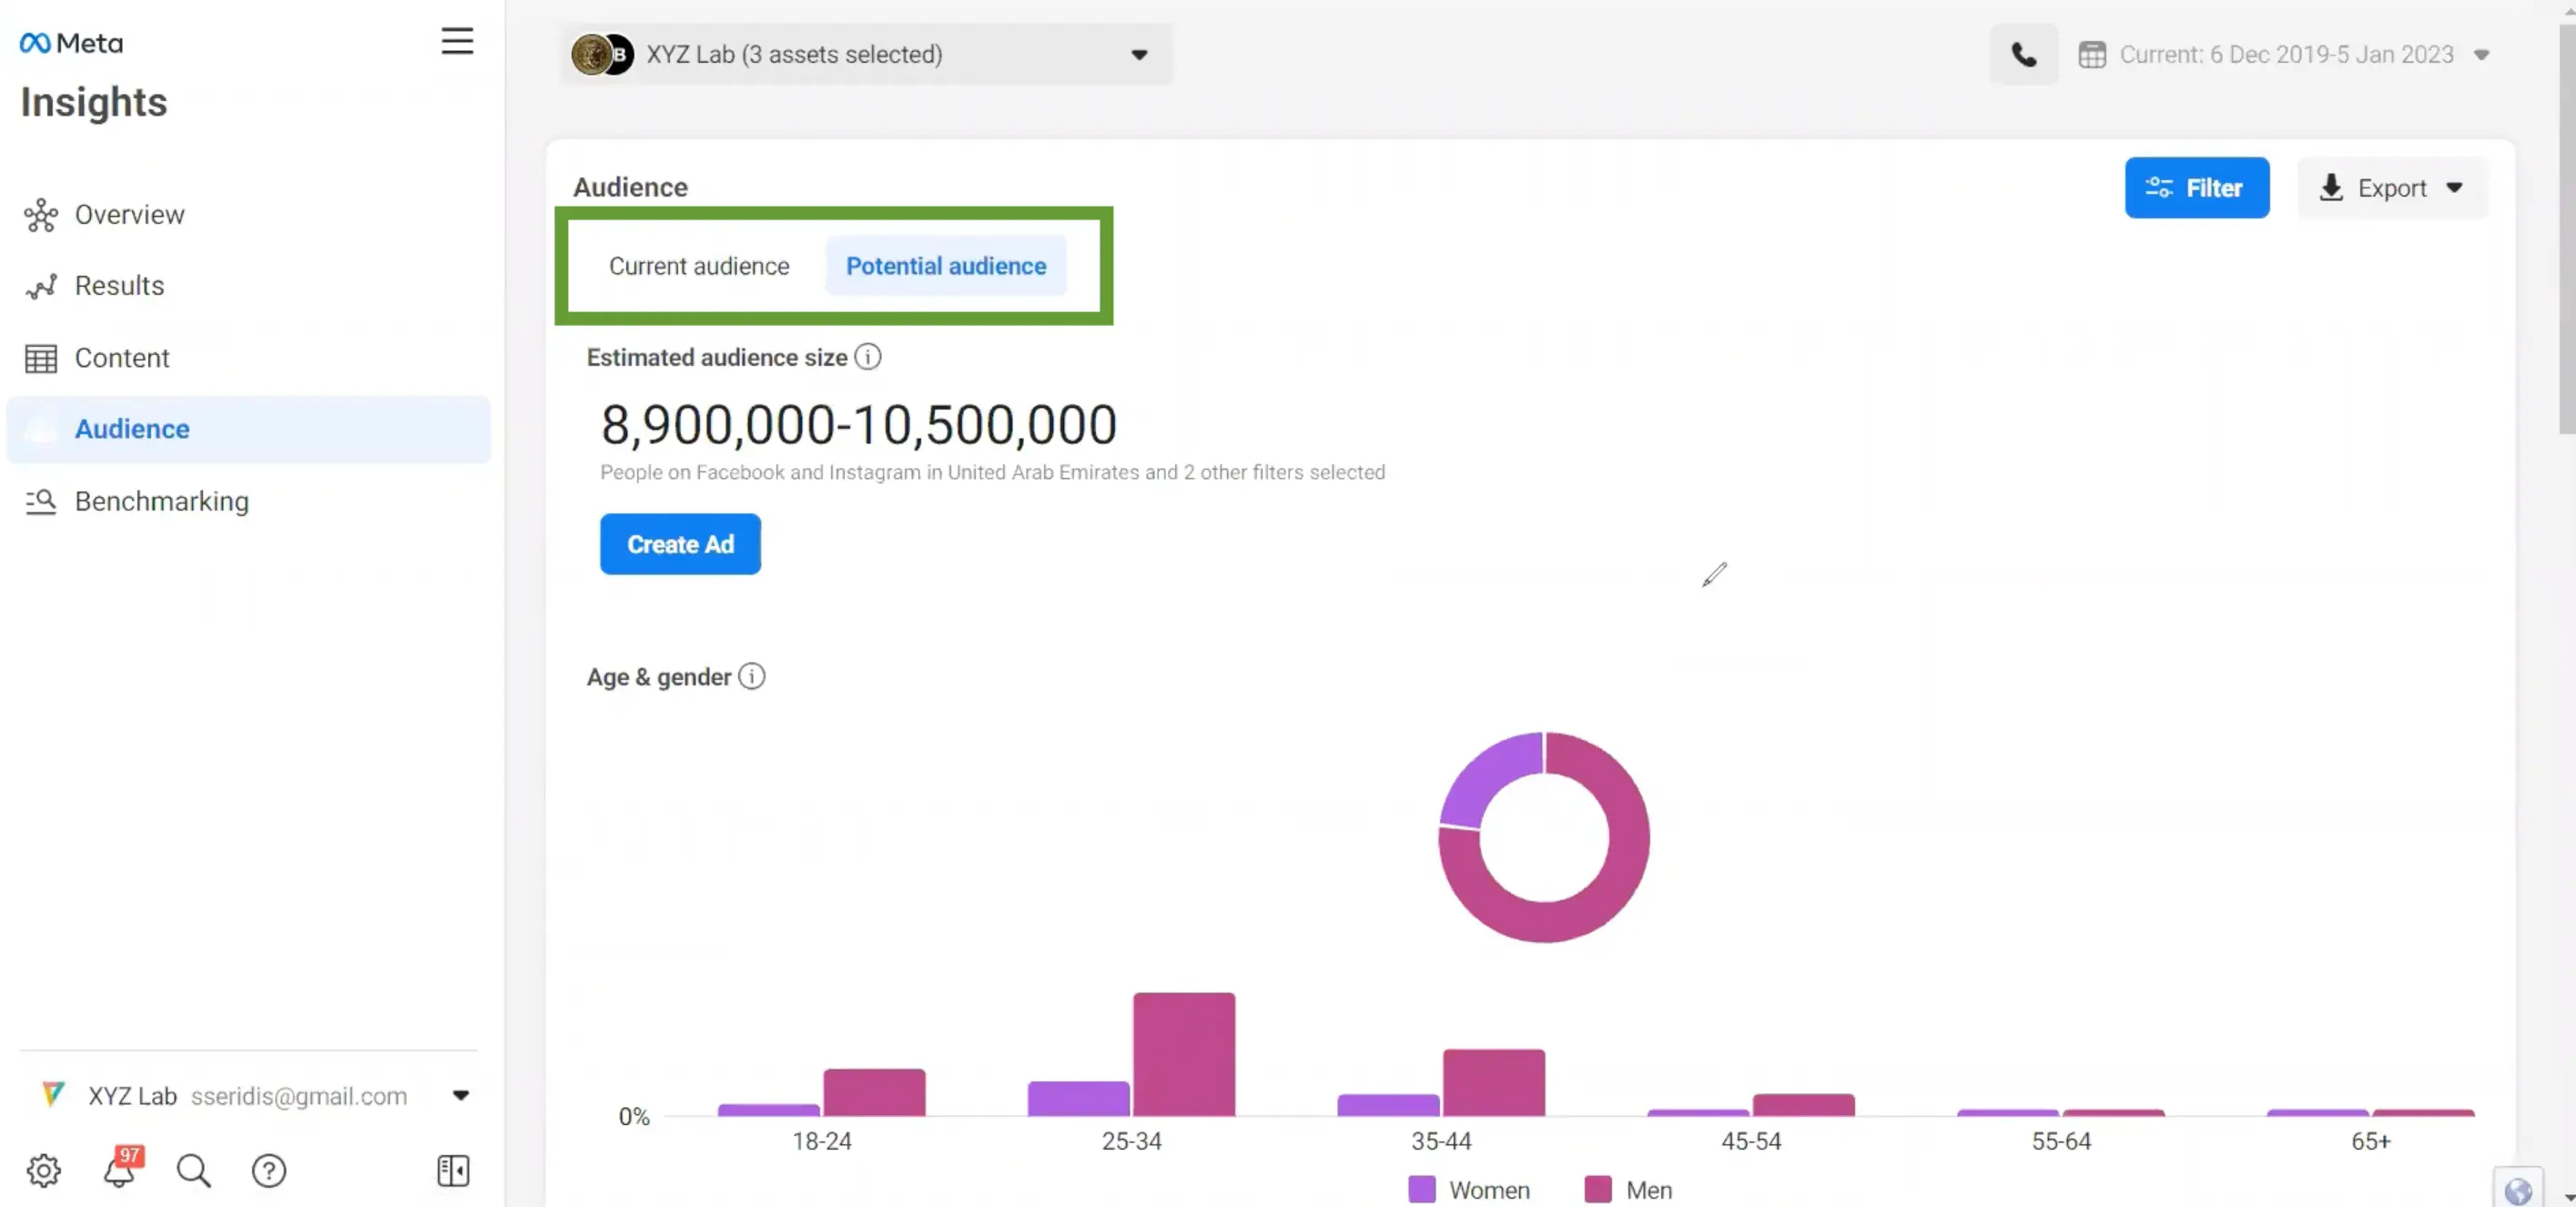Screen dimensions: 2576x1207
Task: Click the Men bar for 35-44
Action: click(x=1493, y=1082)
